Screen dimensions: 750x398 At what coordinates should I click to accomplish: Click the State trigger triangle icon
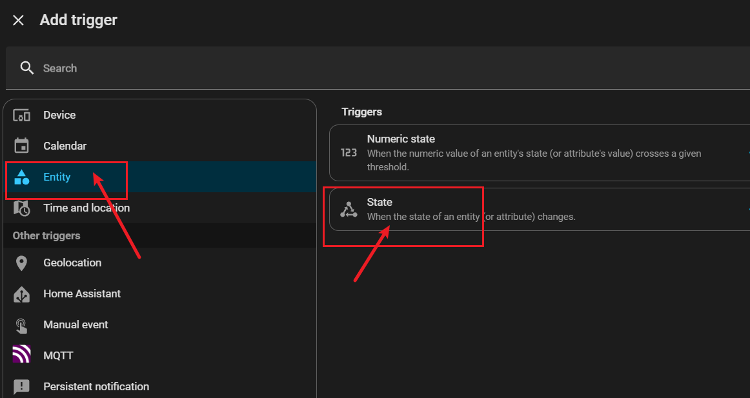(349, 209)
